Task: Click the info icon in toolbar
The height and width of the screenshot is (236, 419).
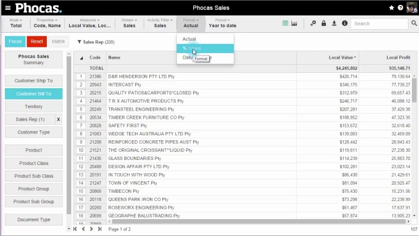Action: [x=345, y=23]
